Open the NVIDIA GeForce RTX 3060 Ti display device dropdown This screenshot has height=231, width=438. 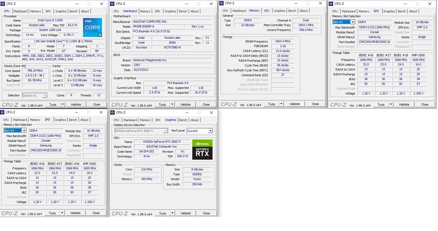[166, 131]
